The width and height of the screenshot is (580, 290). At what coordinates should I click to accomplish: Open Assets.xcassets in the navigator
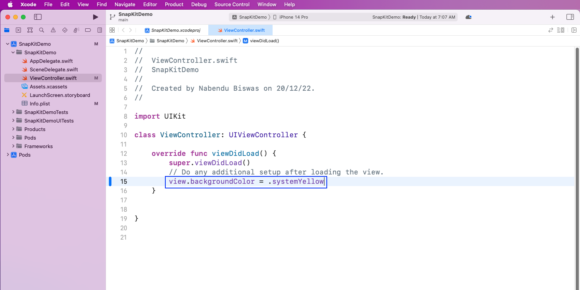point(48,86)
